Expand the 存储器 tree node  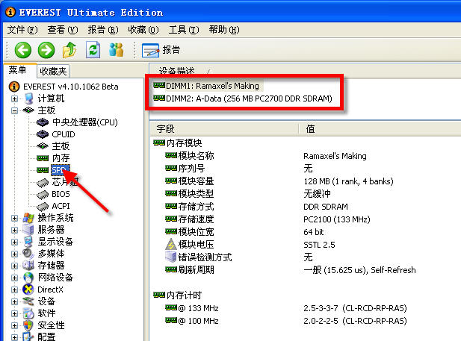[14, 266]
